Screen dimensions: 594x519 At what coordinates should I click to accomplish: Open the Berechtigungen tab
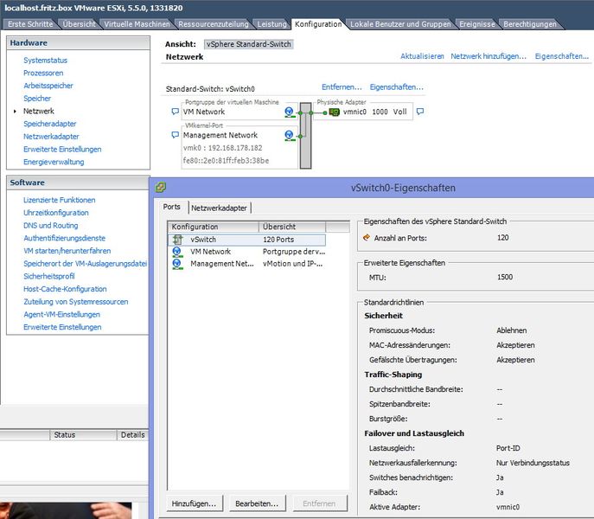[x=530, y=24]
